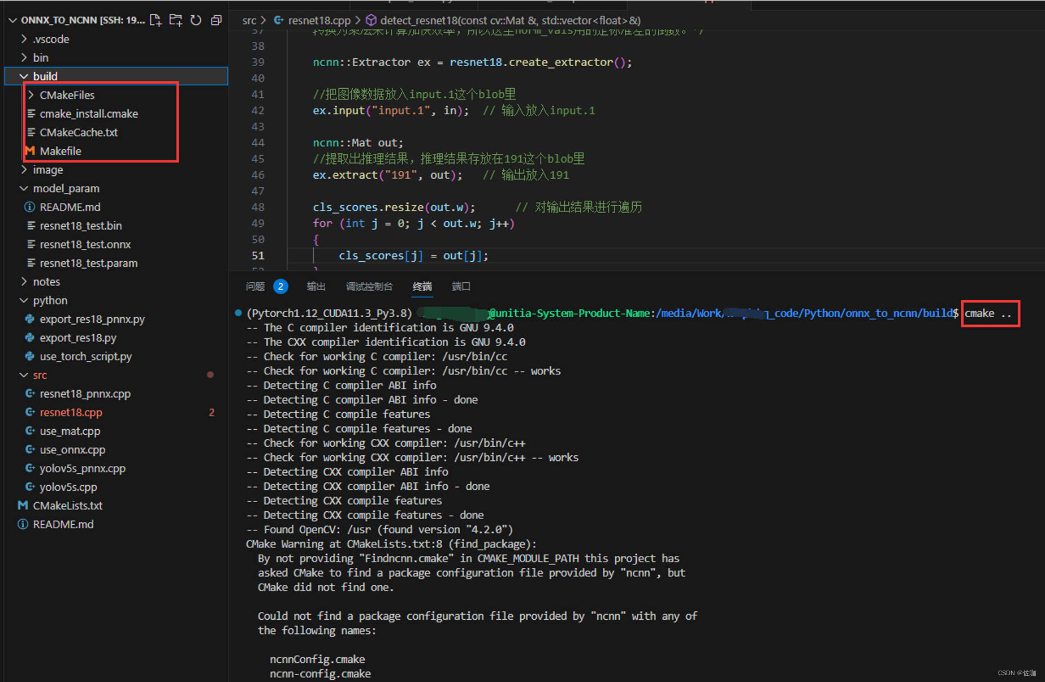This screenshot has width=1045, height=682.
Task: Click the New File icon in explorer header
Action: [156, 20]
